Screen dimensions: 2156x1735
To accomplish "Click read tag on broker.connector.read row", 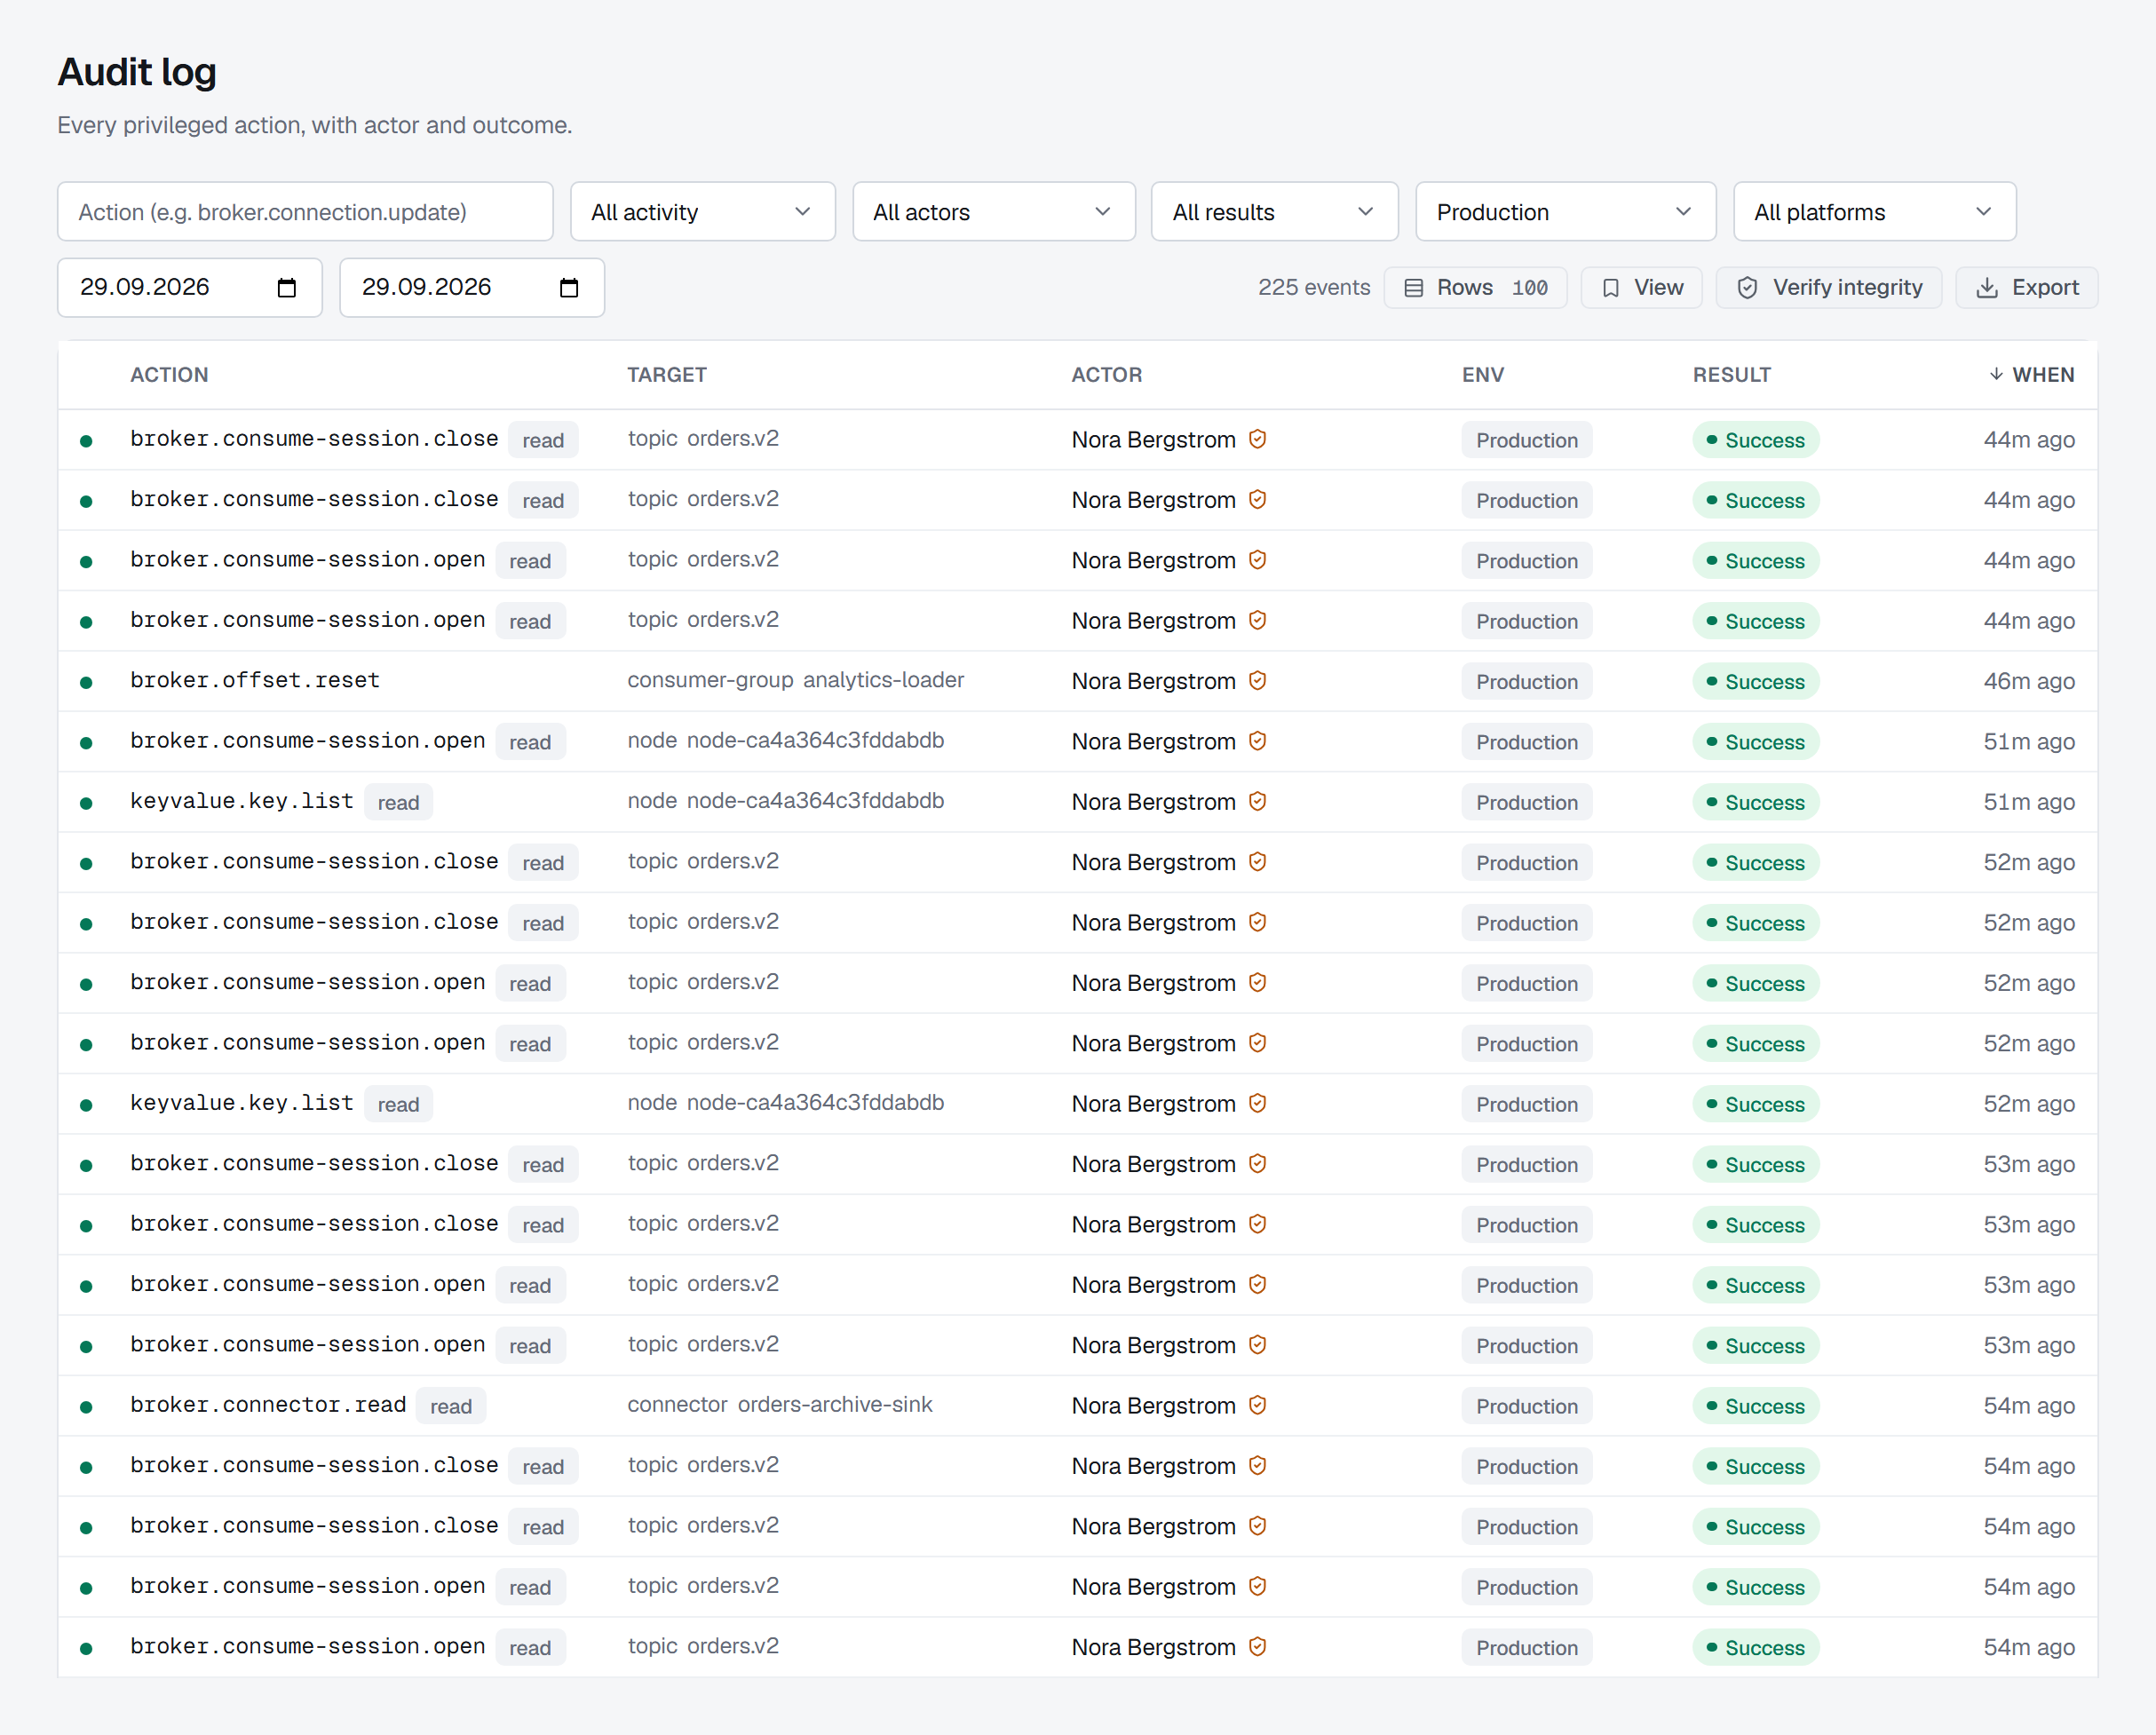I will 451,1406.
